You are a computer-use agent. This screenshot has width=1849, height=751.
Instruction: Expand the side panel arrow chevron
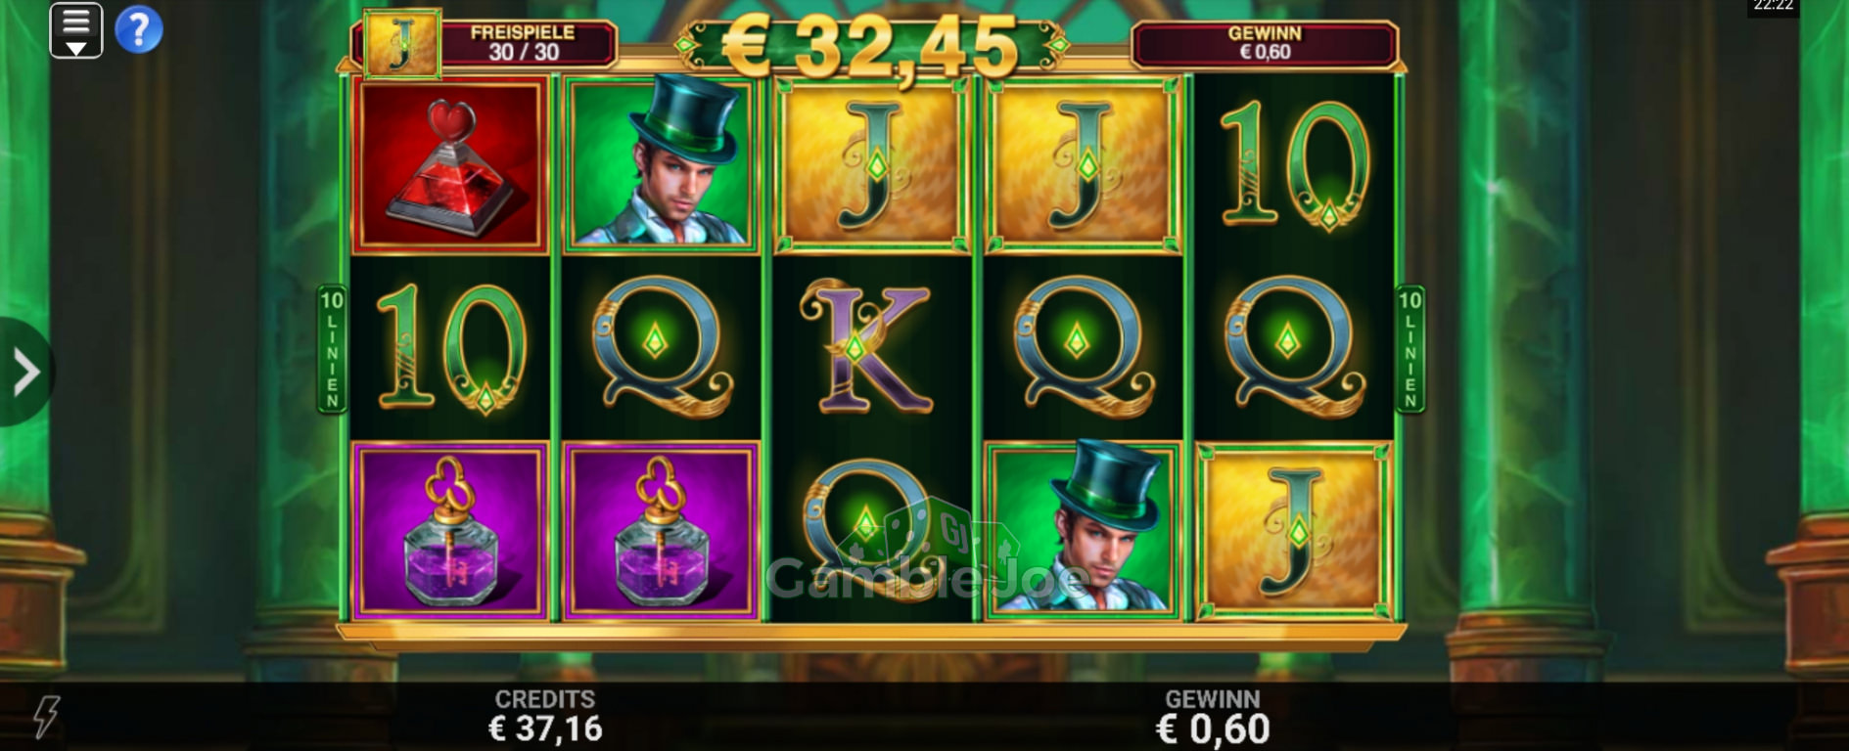click(x=24, y=372)
